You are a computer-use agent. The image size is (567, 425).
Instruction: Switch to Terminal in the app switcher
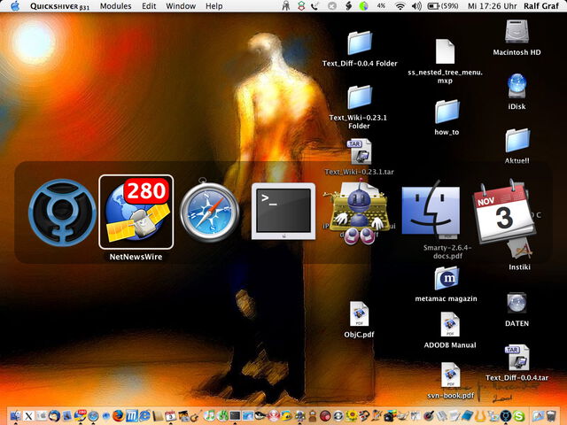tap(283, 212)
